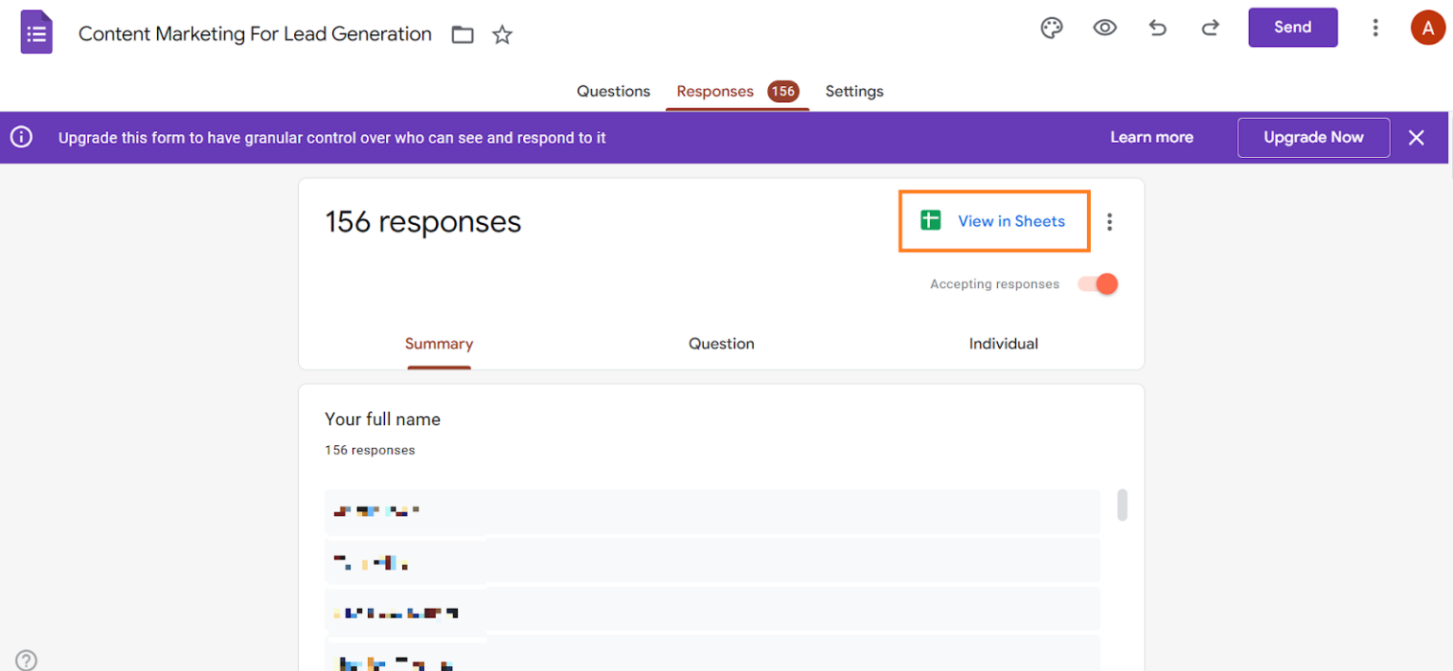Viewport: 1453px width, 671px height.
Task: Switch to the Settings tab
Action: click(854, 92)
